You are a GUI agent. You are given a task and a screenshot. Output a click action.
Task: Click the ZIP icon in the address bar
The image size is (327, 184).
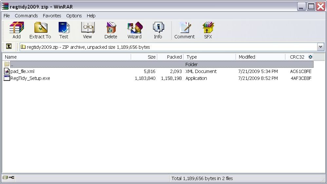point(23,47)
